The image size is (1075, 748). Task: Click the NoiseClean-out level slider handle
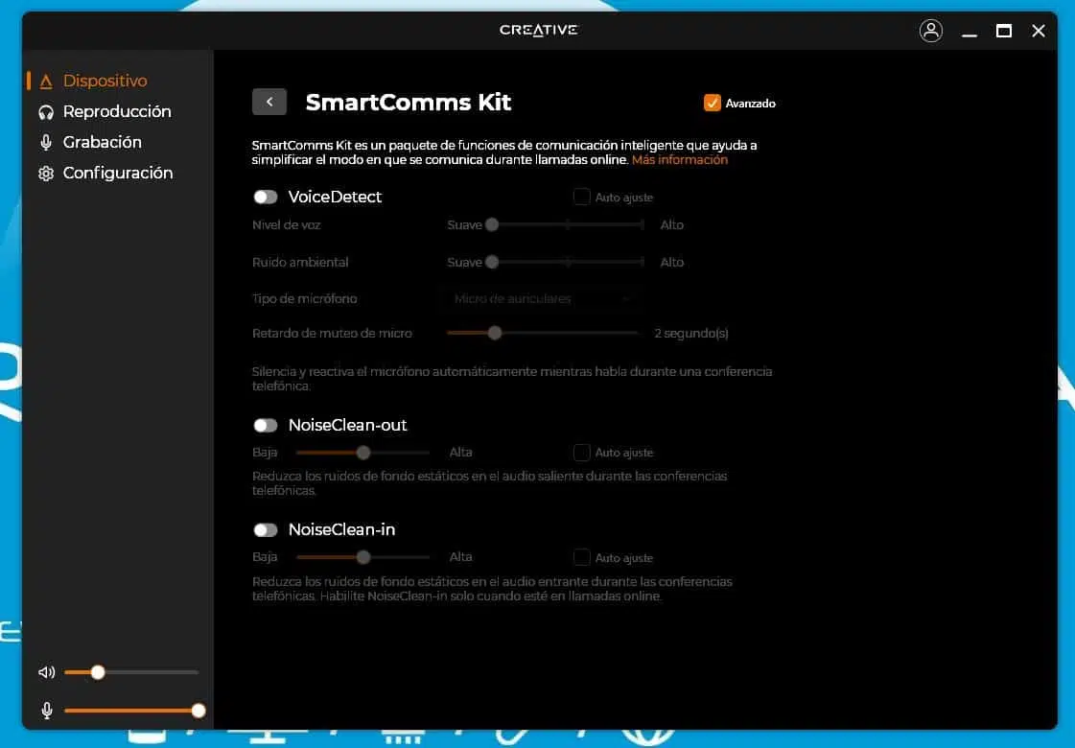pos(363,453)
